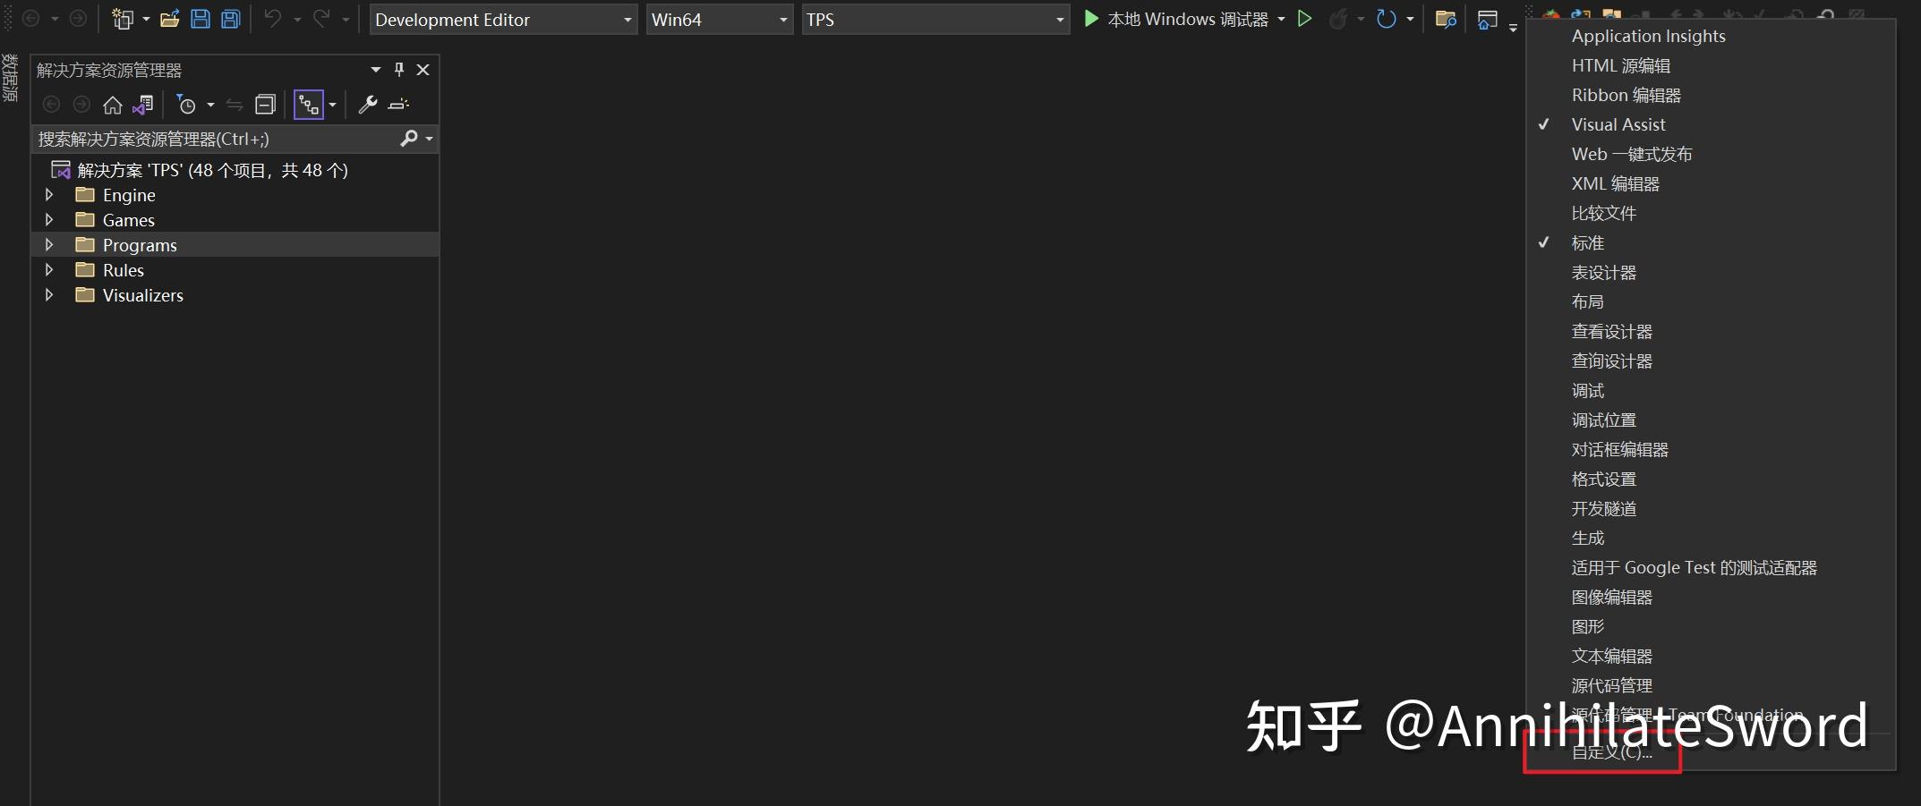This screenshot has width=1921, height=806.
Task: Click the Show All Files icon
Action: (x=311, y=105)
